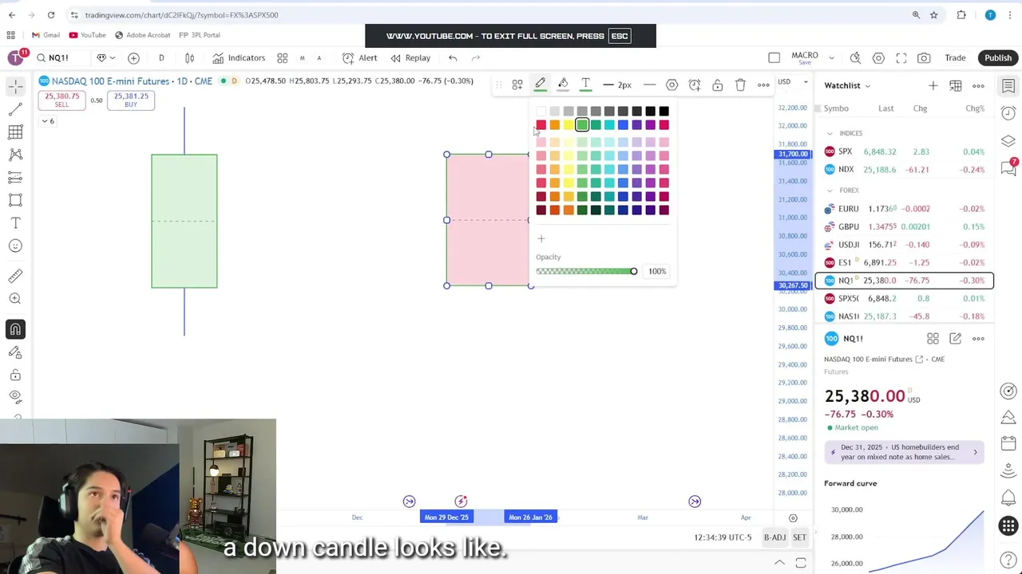Add a custom color with plus
Viewport: 1022px width, 574px height.
[x=541, y=239]
